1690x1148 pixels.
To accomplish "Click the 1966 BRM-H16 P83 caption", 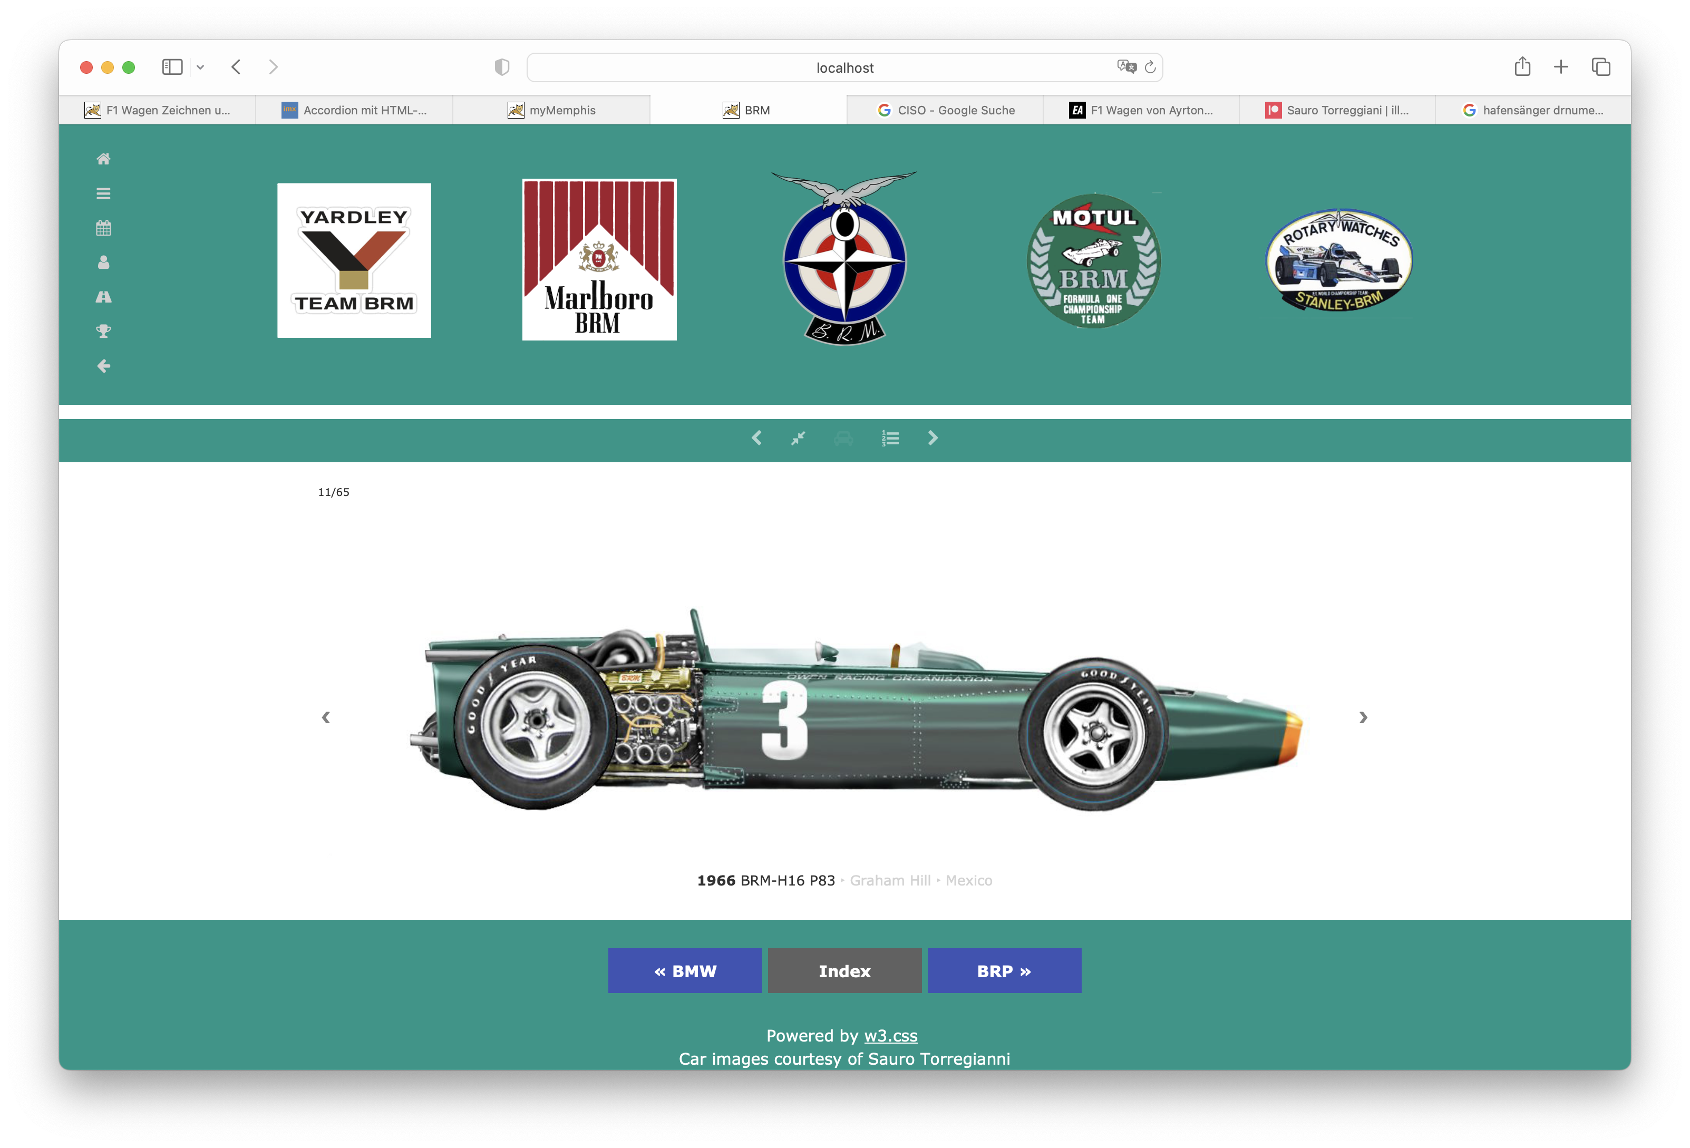I will click(766, 880).
